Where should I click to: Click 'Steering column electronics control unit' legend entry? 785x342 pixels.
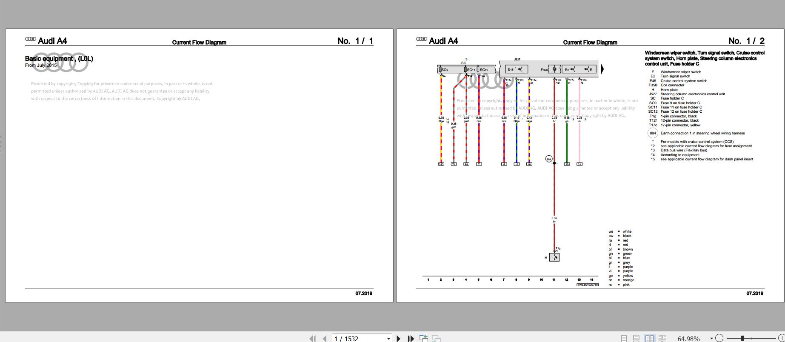click(x=693, y=94)
